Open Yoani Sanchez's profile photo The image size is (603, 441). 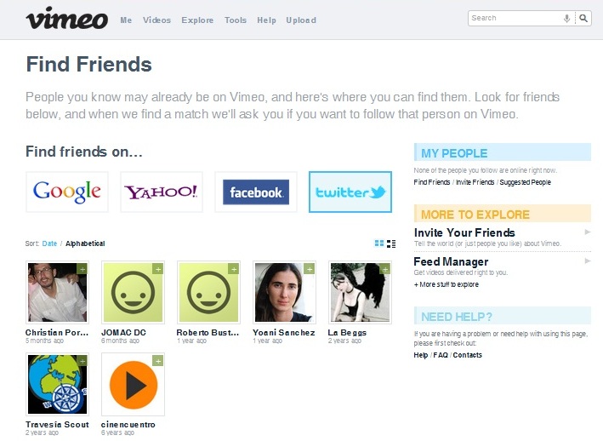pos(284,292)
